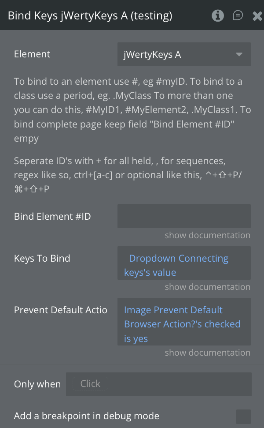Click the Bind Element #ID input field
The width and height of the screenshot is (264, 428).
coord(184,216)
